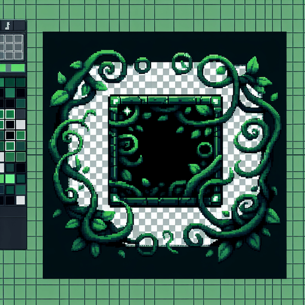Choose the brightest mint green palette swatch
The width and height of the screenshot is (305, 305).
(10, 178)
